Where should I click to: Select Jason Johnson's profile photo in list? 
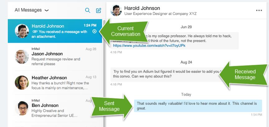(x=22, y=56)
